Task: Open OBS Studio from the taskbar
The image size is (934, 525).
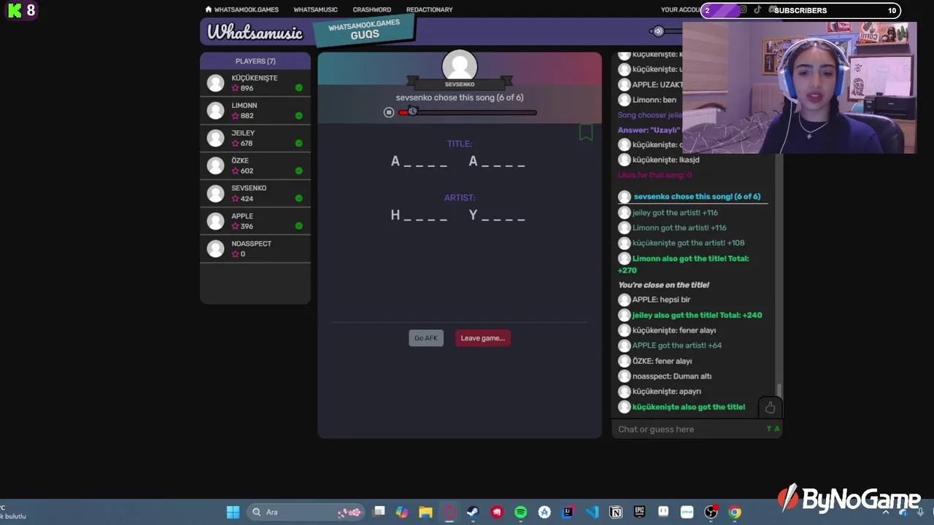Action: coord(711,512)
